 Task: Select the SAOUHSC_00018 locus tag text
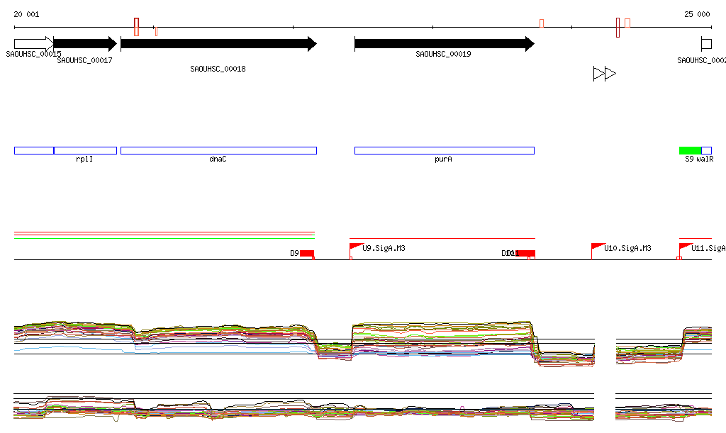[218, 69]
